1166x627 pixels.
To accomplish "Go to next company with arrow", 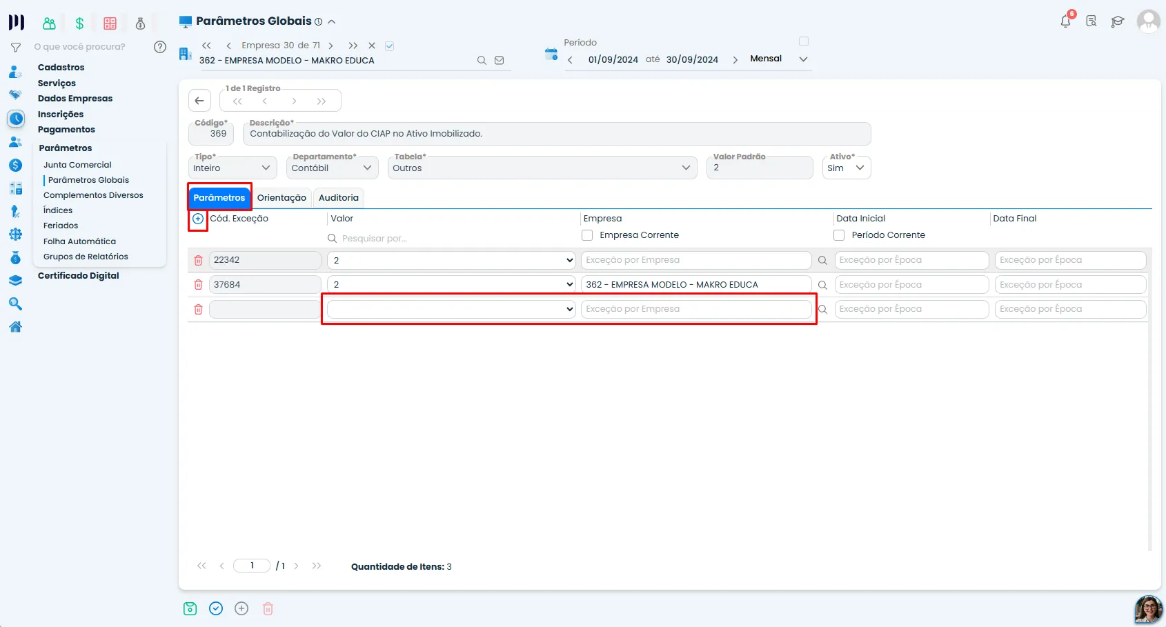I will 331,46.
